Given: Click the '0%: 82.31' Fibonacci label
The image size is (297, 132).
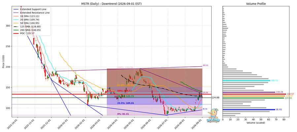Looking at the screenshot, I should tap(124, 114).
